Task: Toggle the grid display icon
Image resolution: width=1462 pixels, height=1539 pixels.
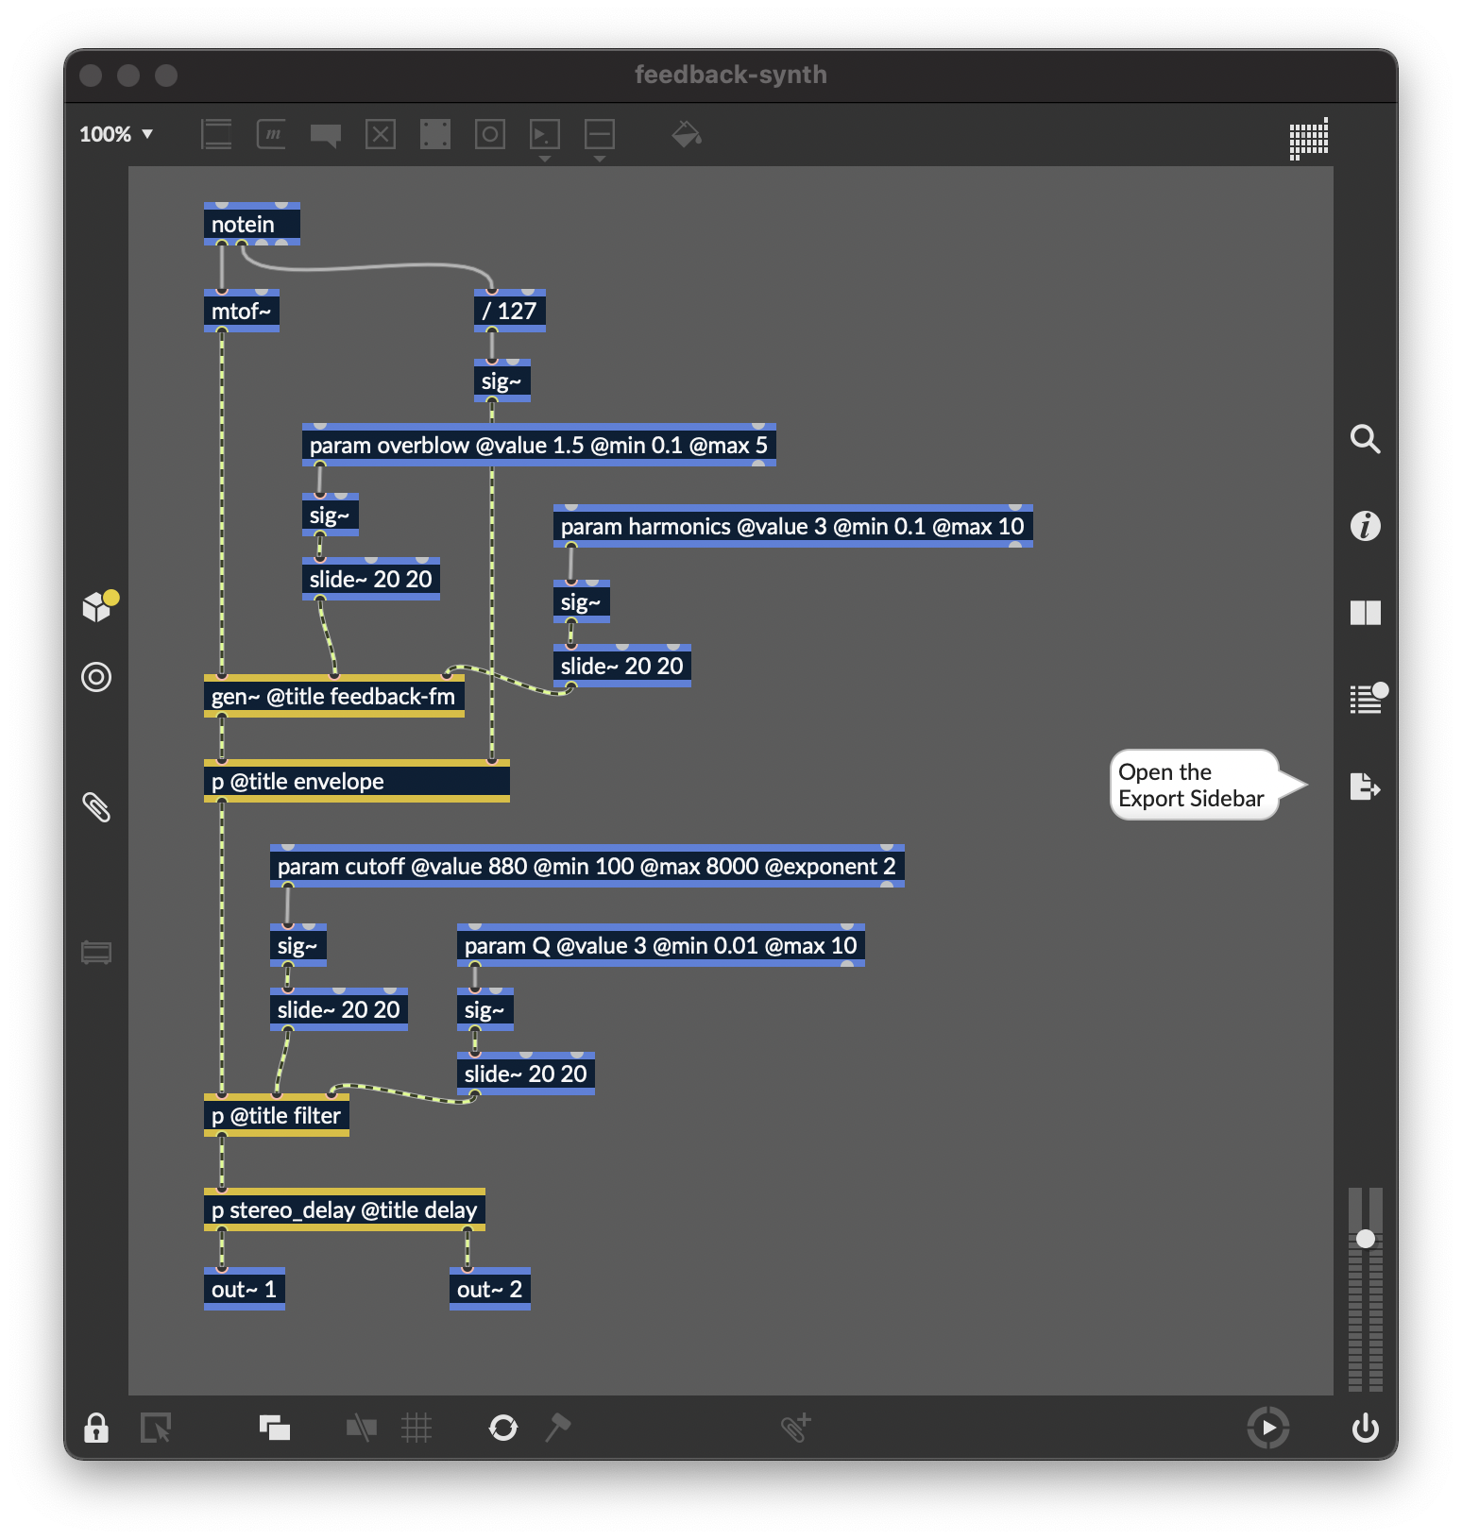Action: tap(416, 1428)
